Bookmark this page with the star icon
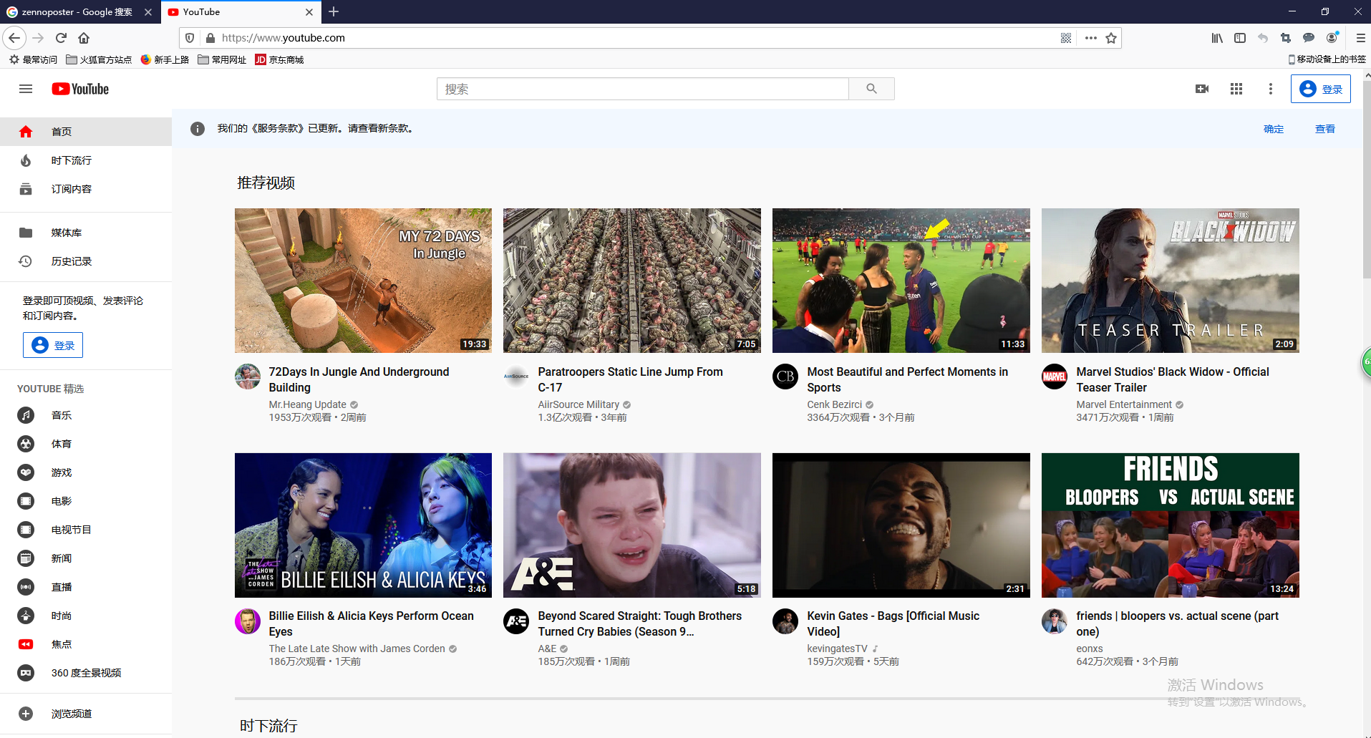The height and width of the screenshot is (738, 1371). click(x=1111, y=38)
